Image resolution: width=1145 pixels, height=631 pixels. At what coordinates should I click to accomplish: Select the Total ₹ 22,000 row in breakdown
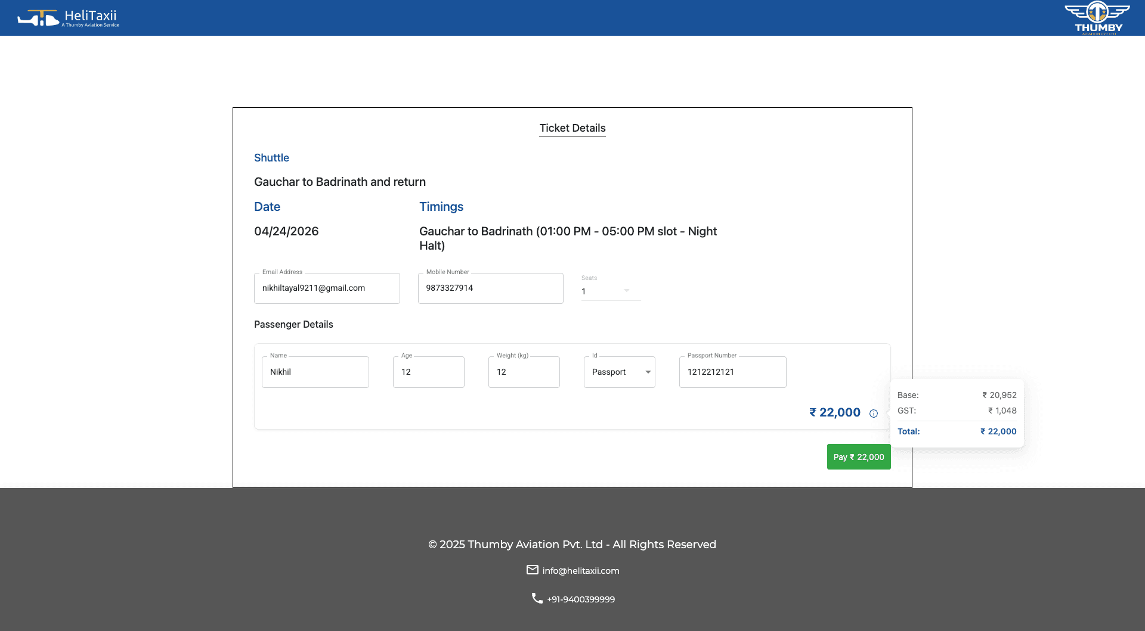click(956, 431)
